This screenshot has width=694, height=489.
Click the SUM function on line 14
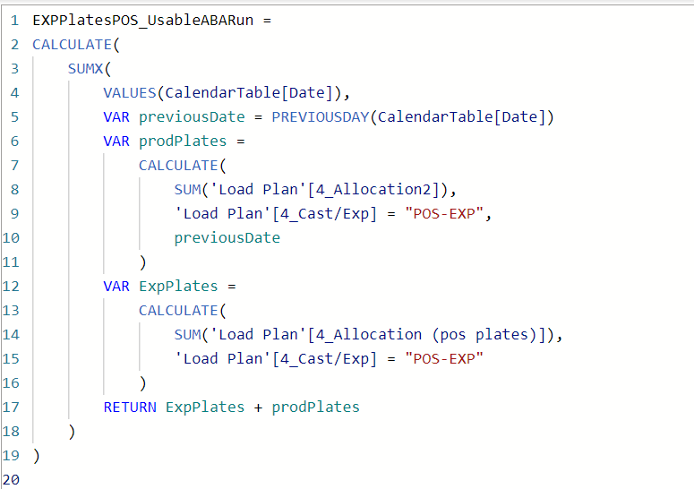click(x=187, y=335)
